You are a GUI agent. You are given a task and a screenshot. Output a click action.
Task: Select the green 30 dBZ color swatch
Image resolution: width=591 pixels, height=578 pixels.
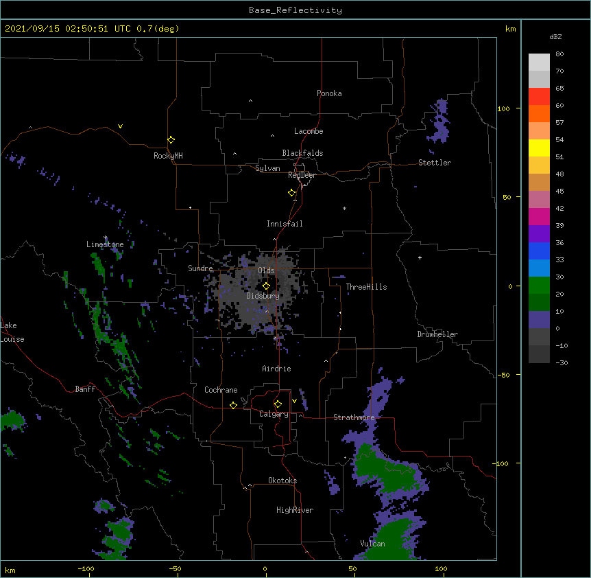[x=539, y=286]
